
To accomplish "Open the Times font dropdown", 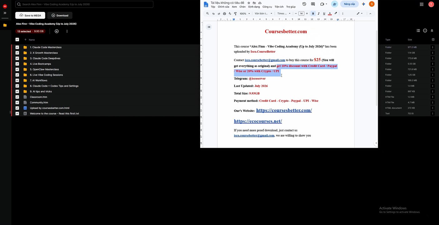I will 284,13.
